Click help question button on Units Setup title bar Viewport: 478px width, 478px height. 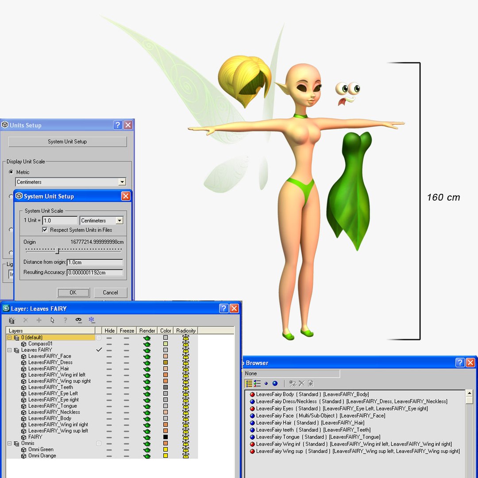(x=118, y=125)
